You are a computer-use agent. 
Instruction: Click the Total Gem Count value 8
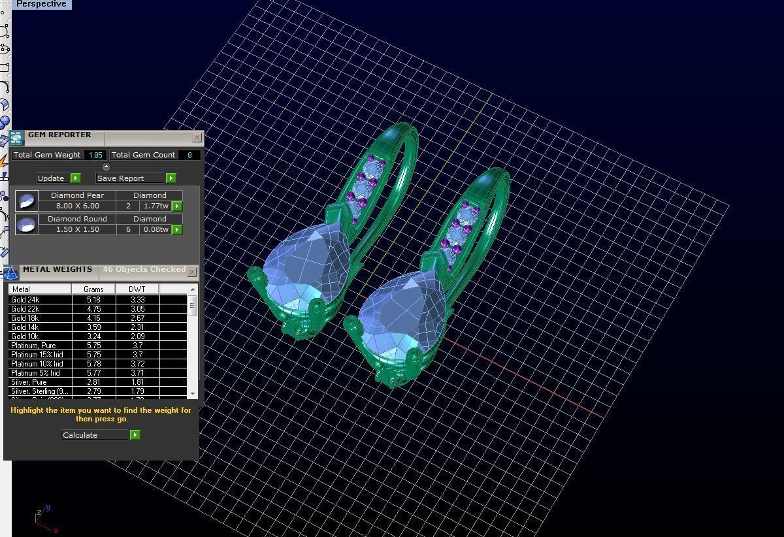189,155
